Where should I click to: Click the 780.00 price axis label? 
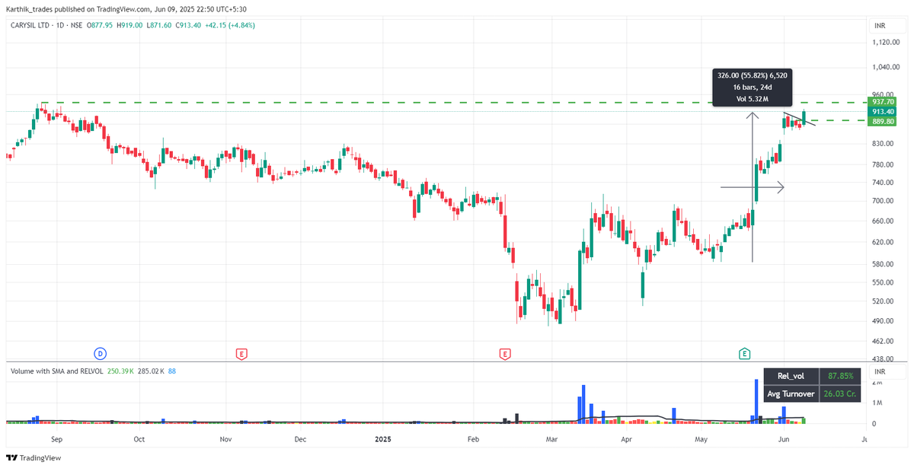click(884, 164)
